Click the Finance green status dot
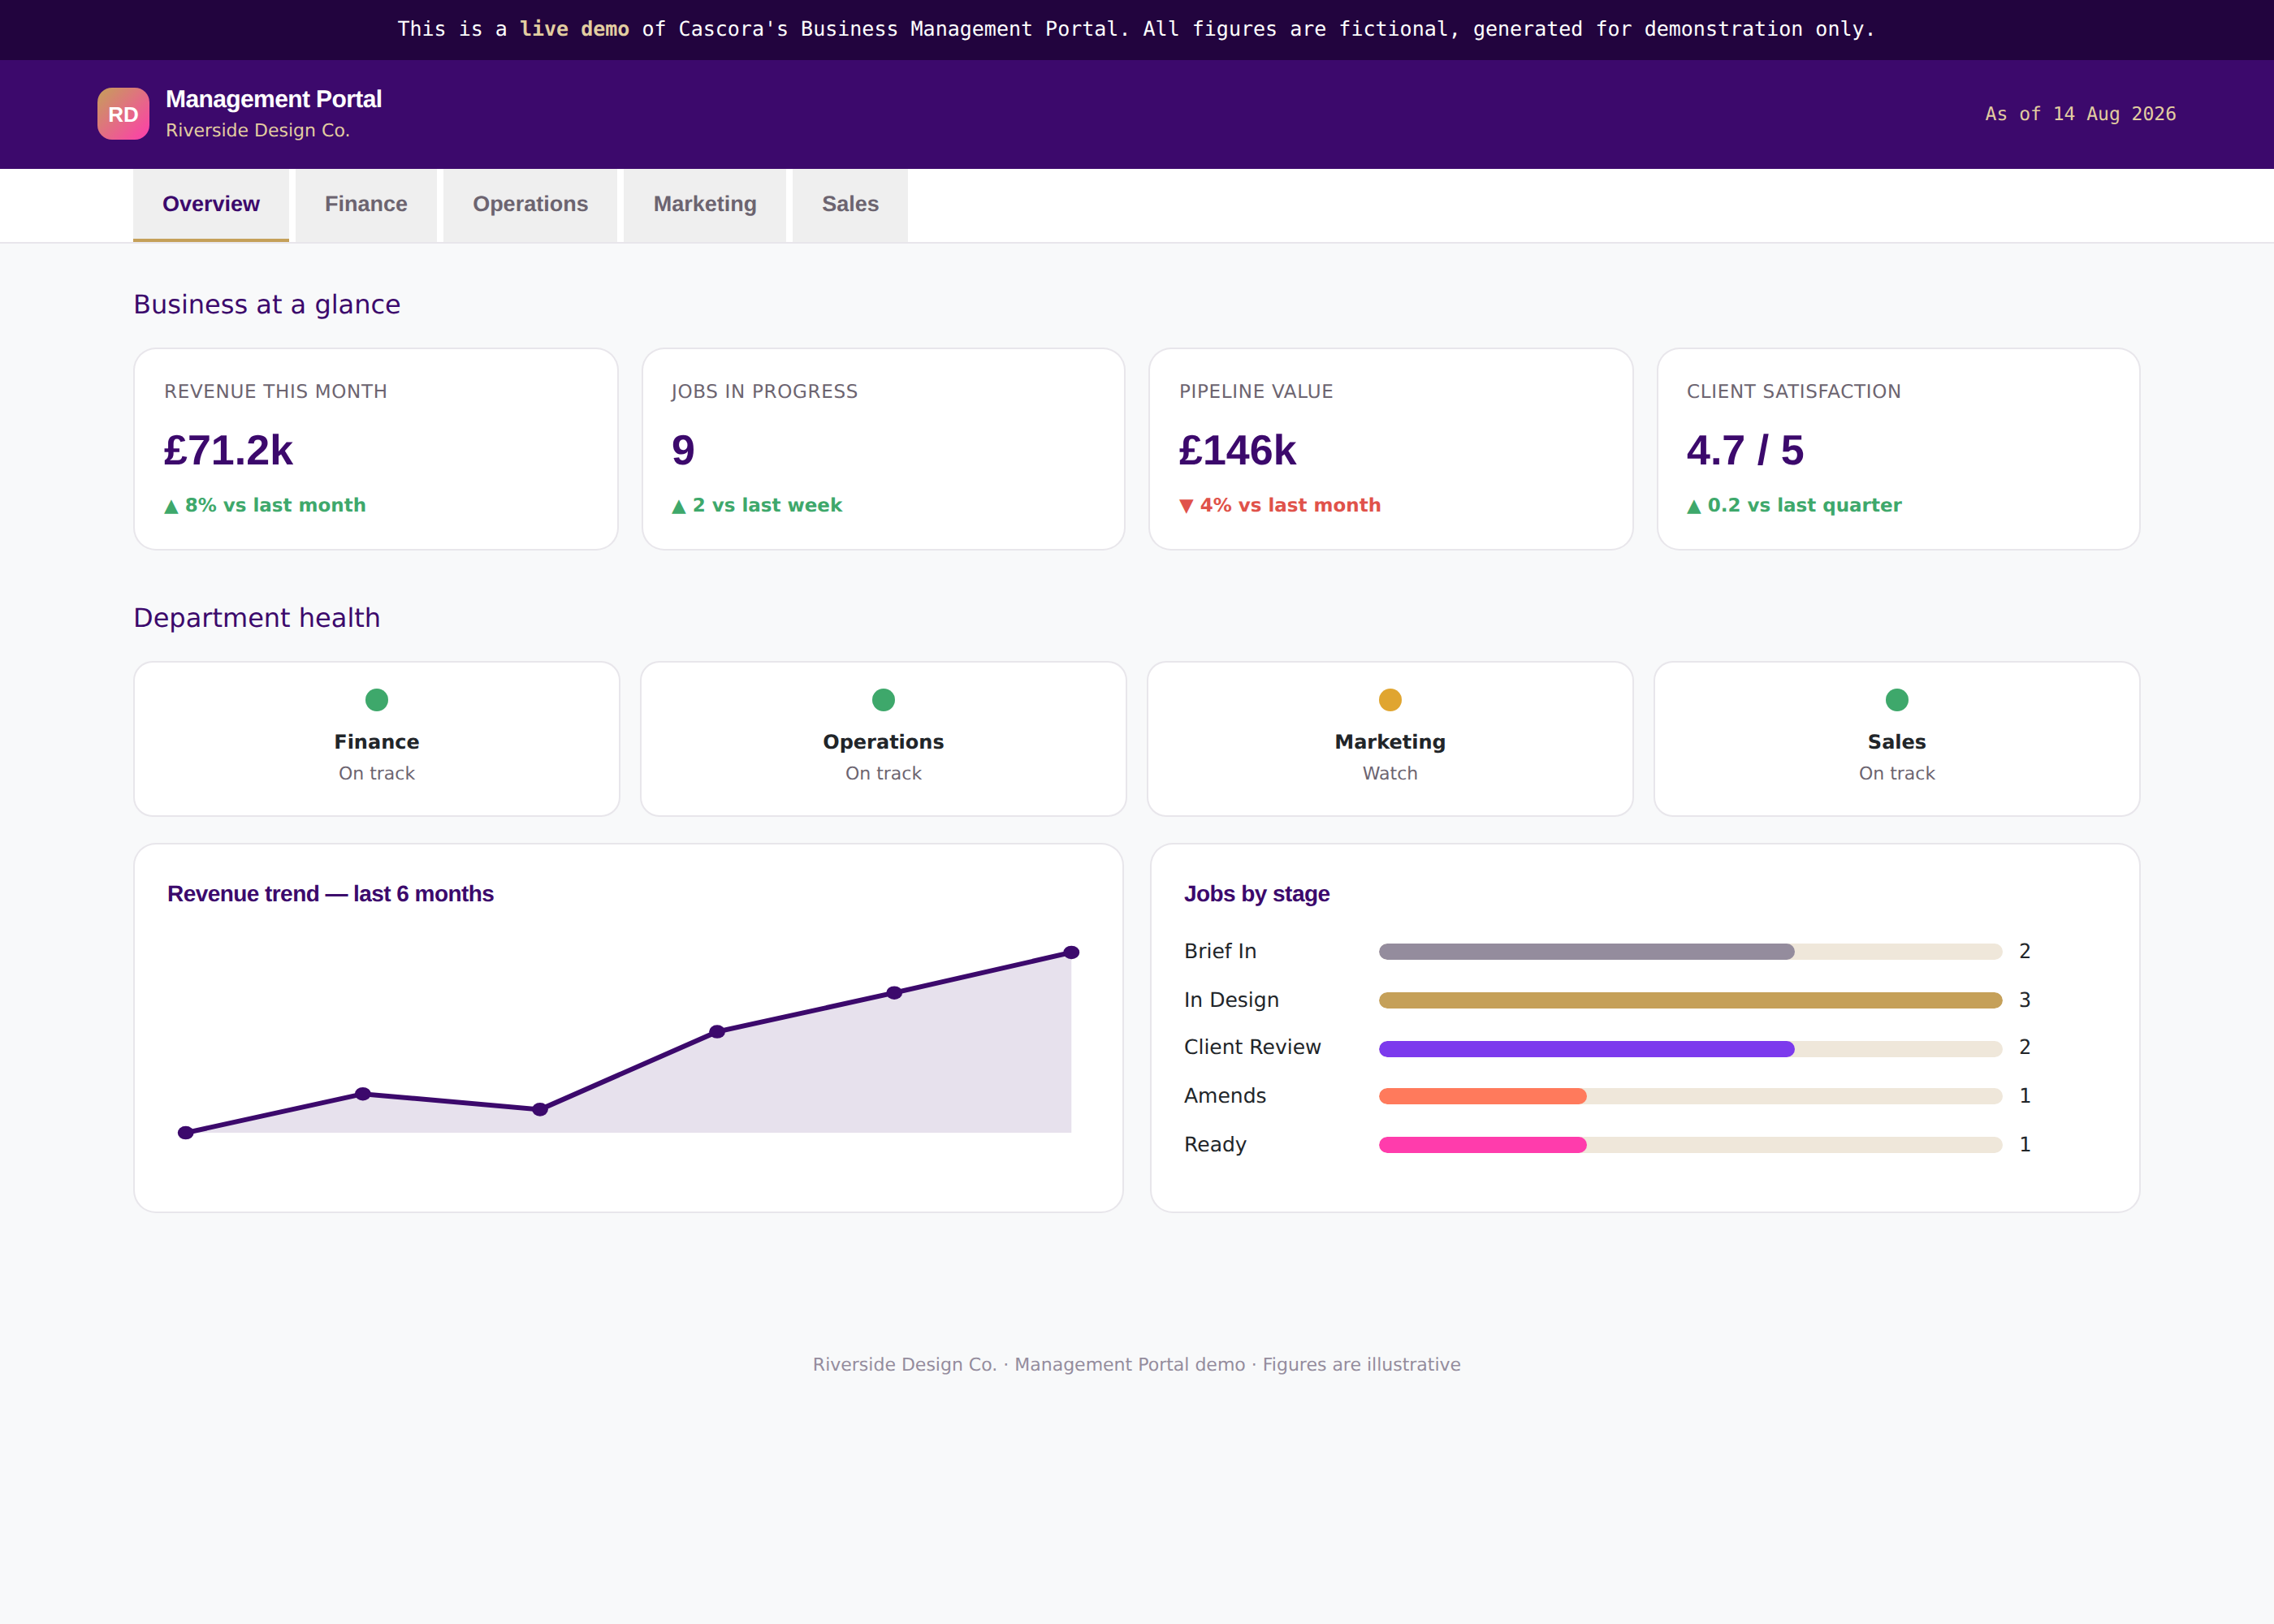The width and height of the screenshot is (2274, 1624). [377, 700]
